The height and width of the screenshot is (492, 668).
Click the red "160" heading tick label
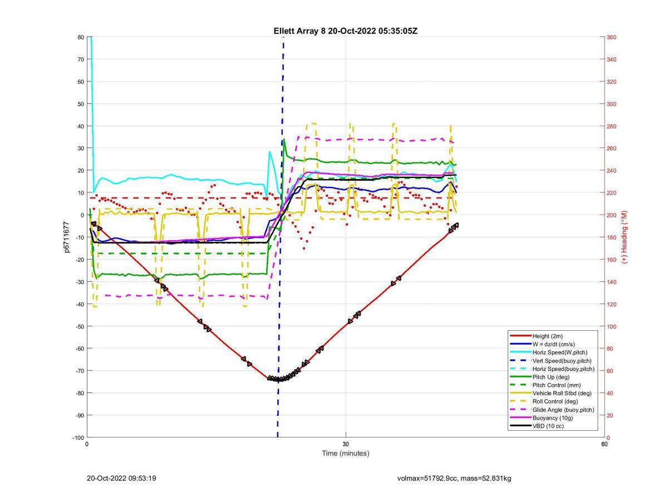(x=611, y=260)
